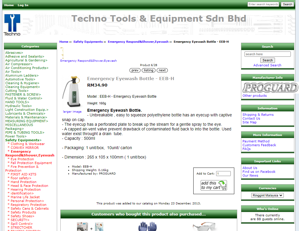The width and height of the screenshot is (299, 231).
Task: Expand the Agricultural & Gardening category
Action: click(26, 60)
